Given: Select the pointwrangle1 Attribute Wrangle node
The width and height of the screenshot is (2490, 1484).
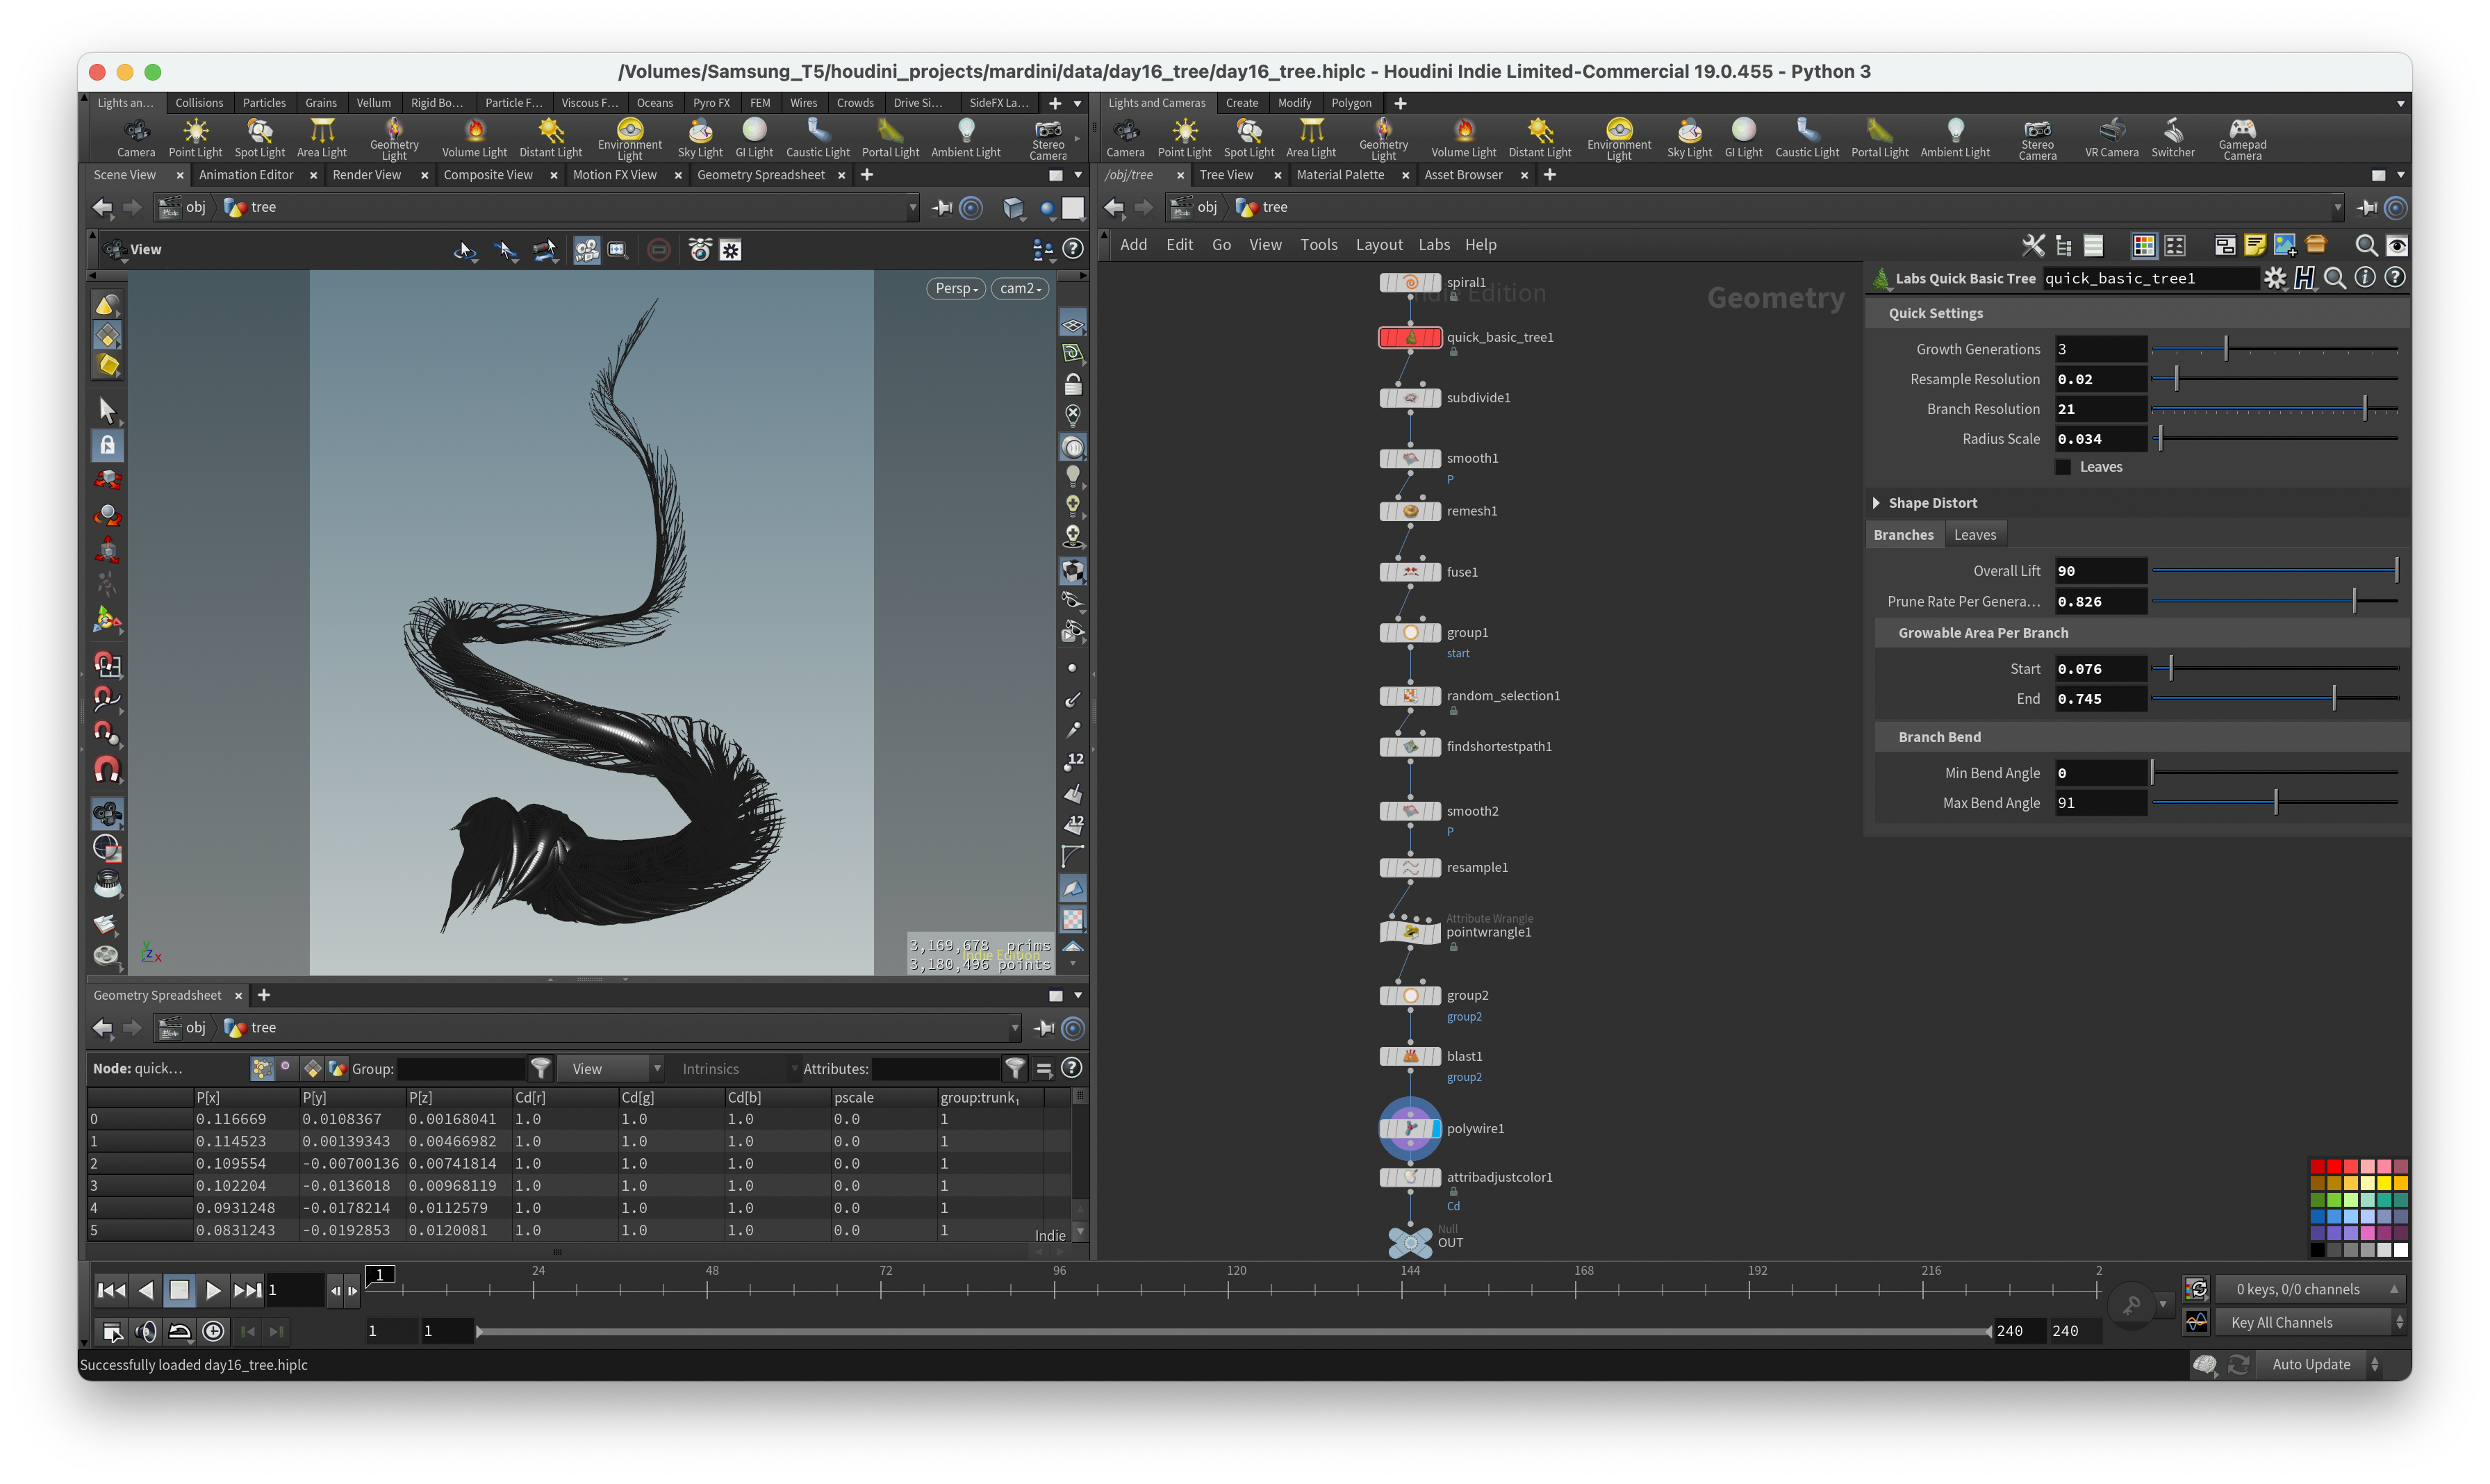Looking at the screenshot, I should 1410,932.
